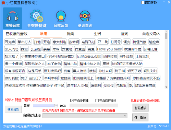
Task: Switch to the 搞笑 tab
Action: point(70,34)
